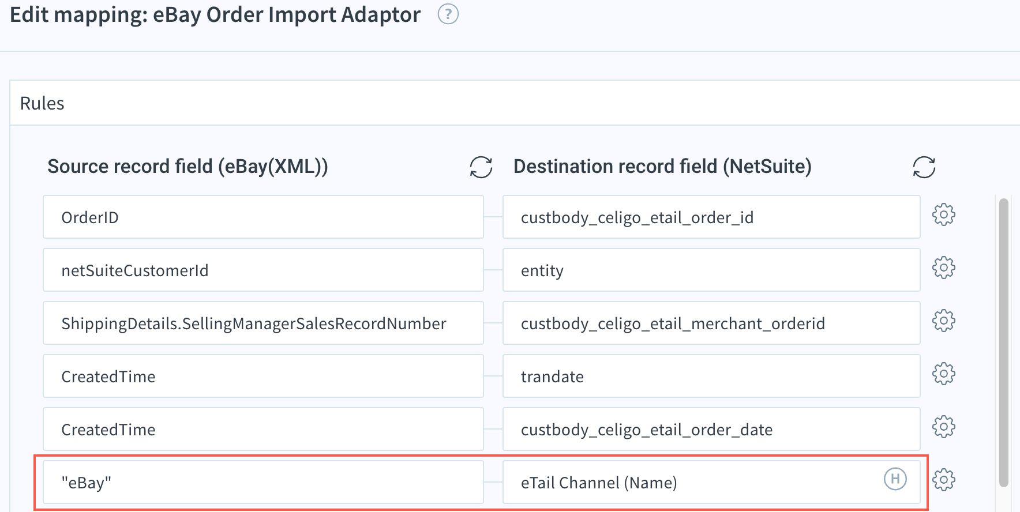Edit the eTail Channel (Name) destination field

click(711, 482)
